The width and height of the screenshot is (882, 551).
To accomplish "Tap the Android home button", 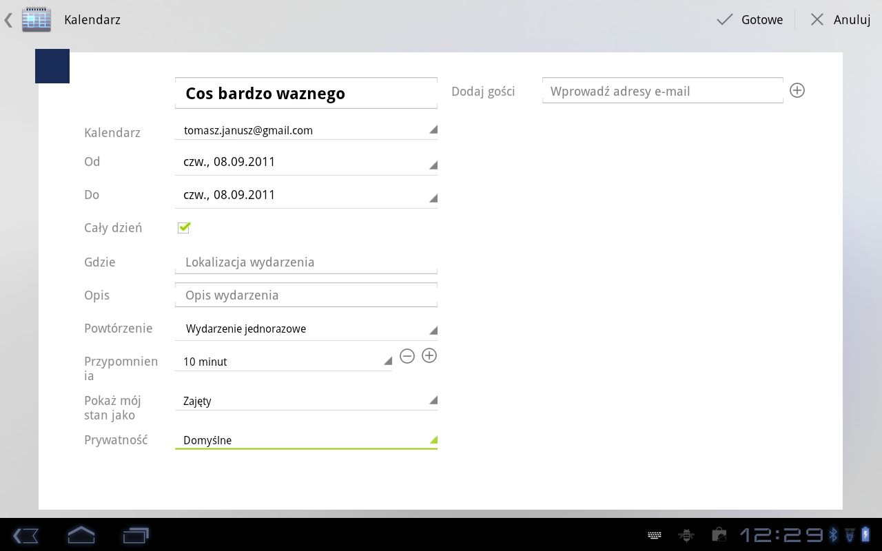I will click(x=81, y=534).
